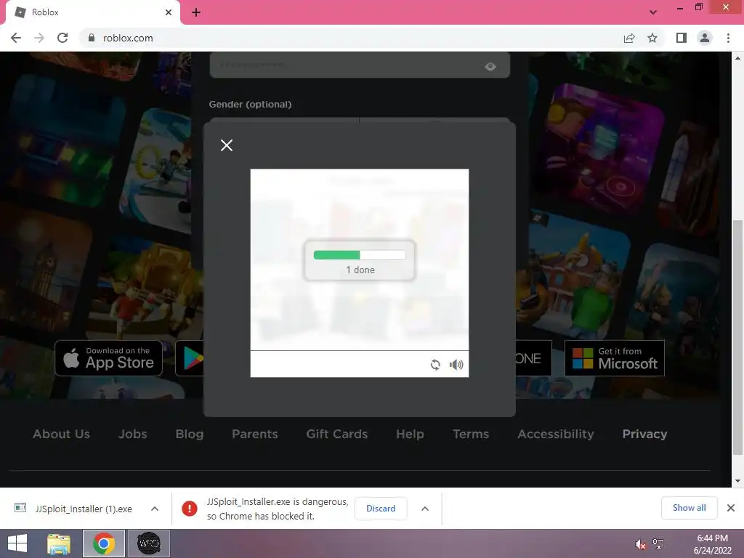744x558 pixels.
Task: Open the Privacy footer link
Action: (645, 434)
